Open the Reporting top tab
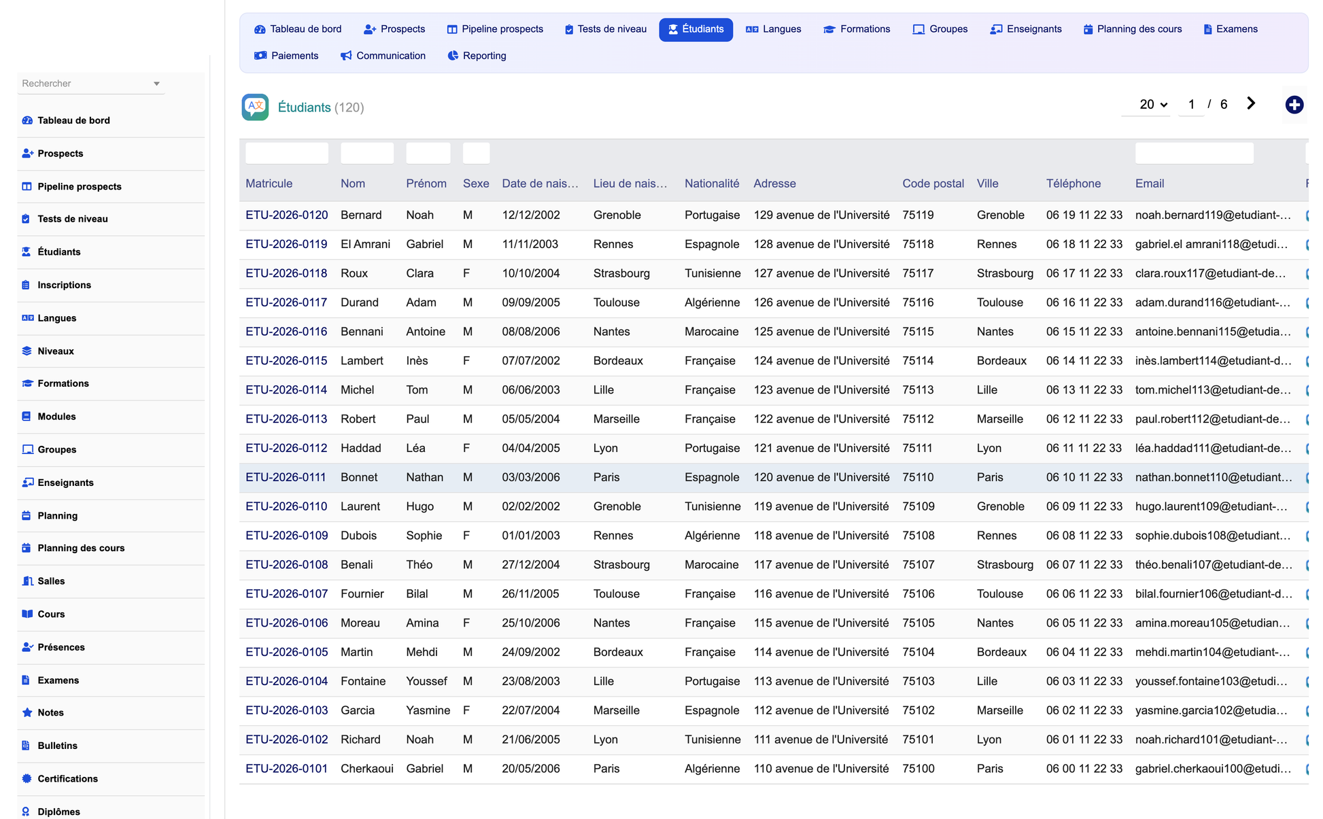The image size is (1323, 819). click(477, 56)
